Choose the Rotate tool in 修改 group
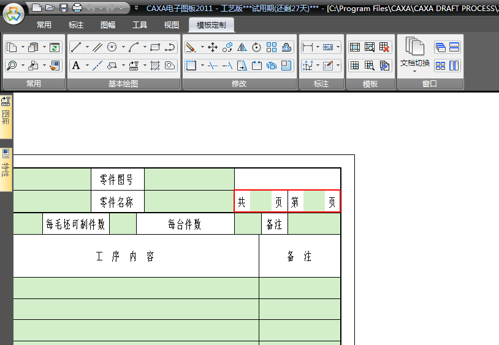Viewport: 499px width, 345px height. (x=257, y=47)
